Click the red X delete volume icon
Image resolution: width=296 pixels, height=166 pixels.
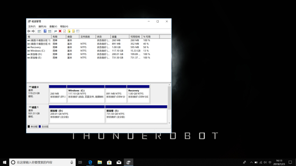tap(60, 31)
